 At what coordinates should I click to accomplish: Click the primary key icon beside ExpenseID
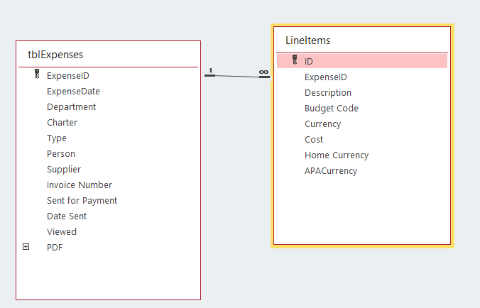[x=37, y=75]
